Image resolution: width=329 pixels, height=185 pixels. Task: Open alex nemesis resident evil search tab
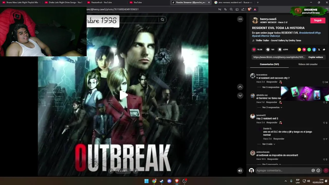tap(233, 2)
